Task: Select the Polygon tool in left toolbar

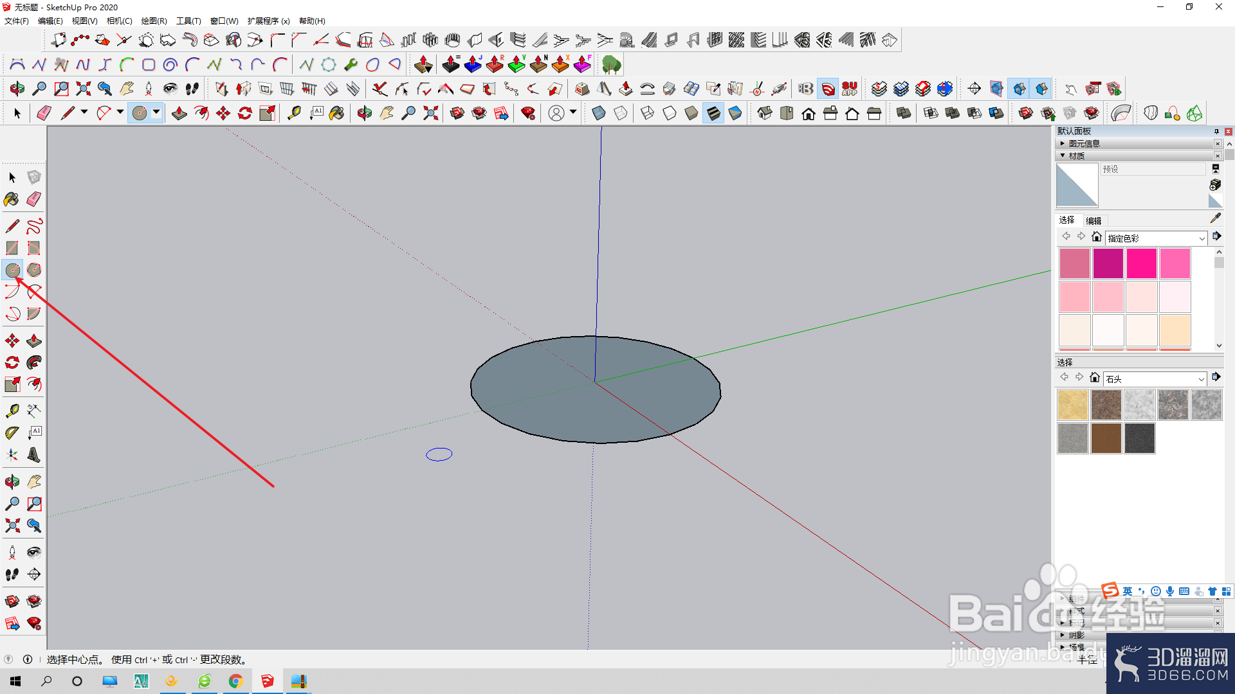Action: click(x=34, y=270)
